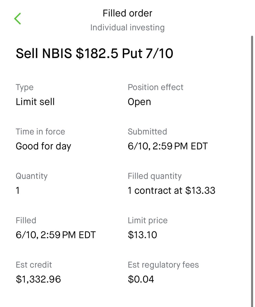Tap the 'Est credit' label
The image size is (255, 307).
pyautogui.click(x=34, y=265)
